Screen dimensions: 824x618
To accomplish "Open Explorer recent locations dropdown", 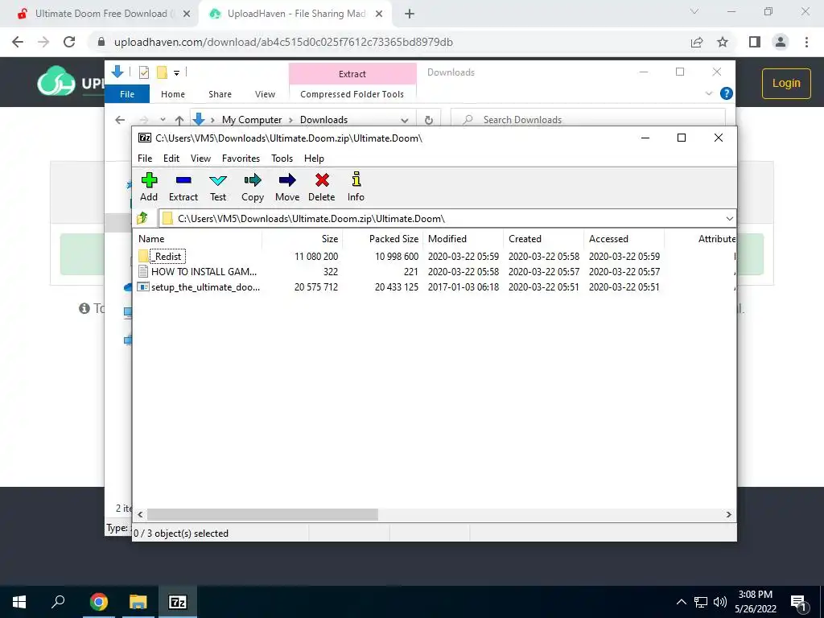I will pos(163,120).
